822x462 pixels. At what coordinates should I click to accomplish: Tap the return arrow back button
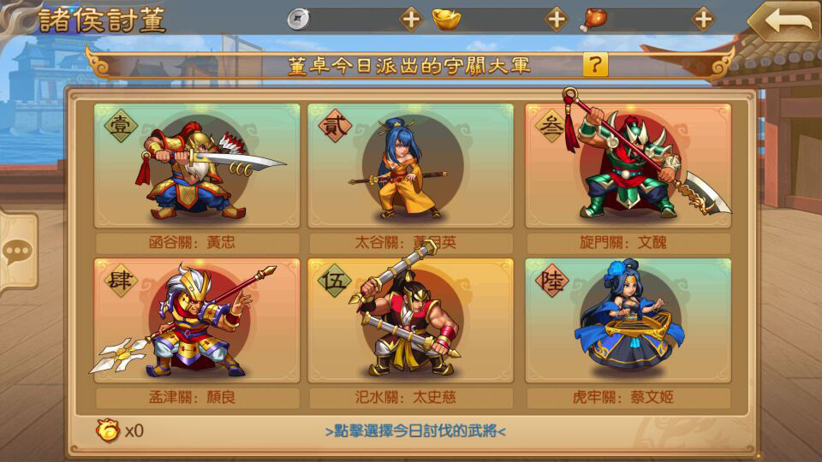click(x=785, y=21)
